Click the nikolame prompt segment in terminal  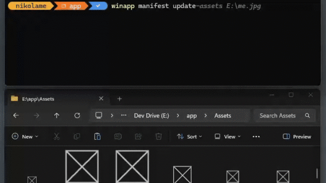pyautogui.click(x=31, y=6)
